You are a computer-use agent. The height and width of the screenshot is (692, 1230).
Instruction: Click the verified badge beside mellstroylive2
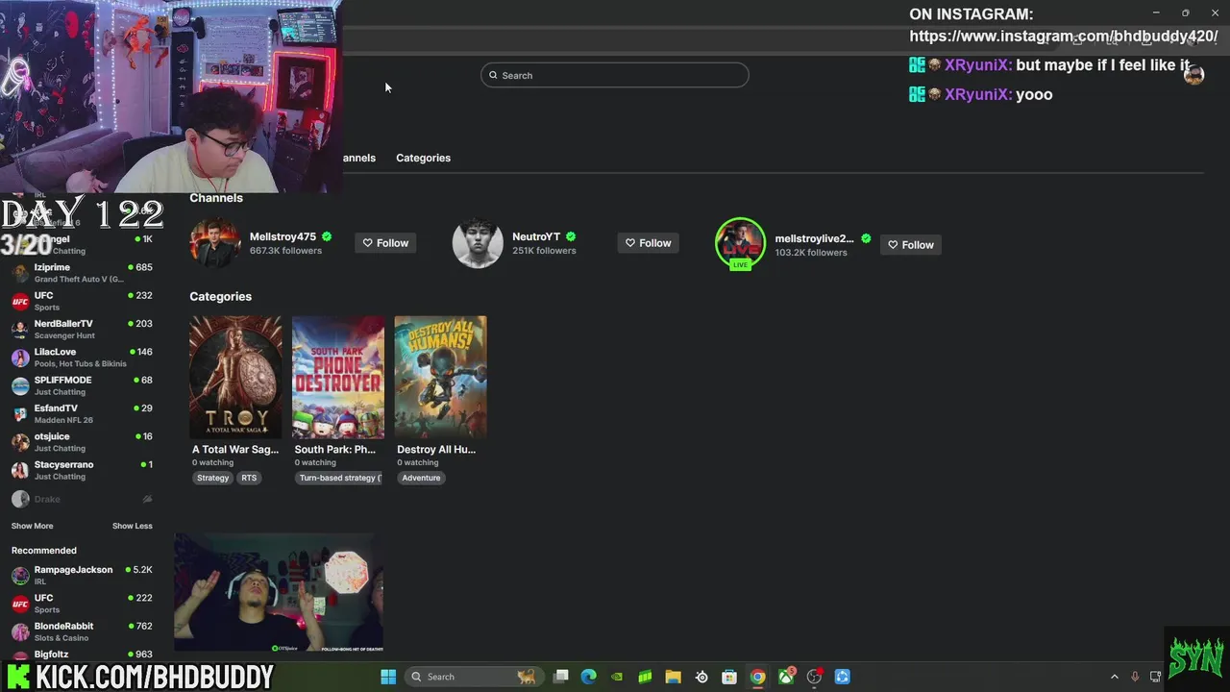(x=866, y=238)
